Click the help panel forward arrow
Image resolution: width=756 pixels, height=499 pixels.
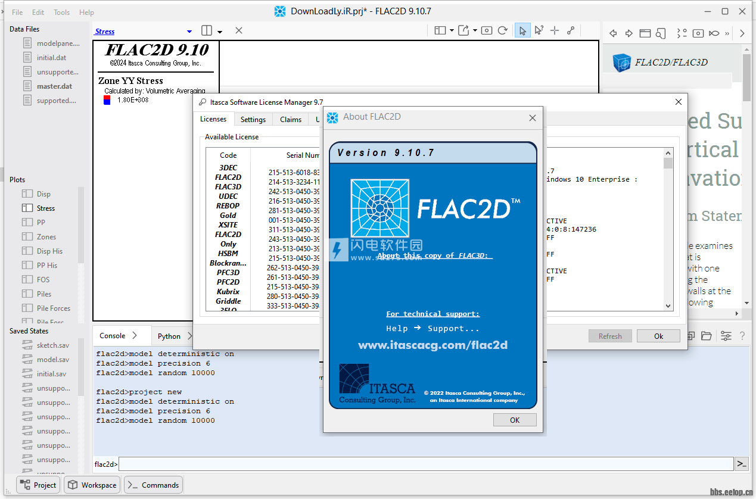click(629, 33)
